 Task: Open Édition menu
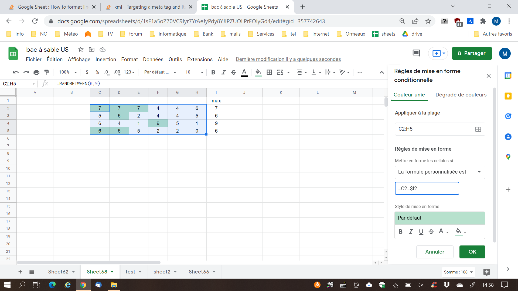tap(54, 59)
